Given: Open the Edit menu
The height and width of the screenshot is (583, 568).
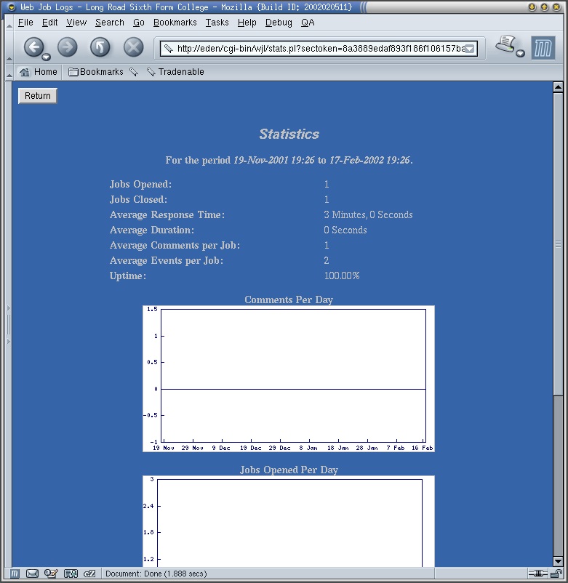Looking at the screenshot, I should (x=49, y=23).
